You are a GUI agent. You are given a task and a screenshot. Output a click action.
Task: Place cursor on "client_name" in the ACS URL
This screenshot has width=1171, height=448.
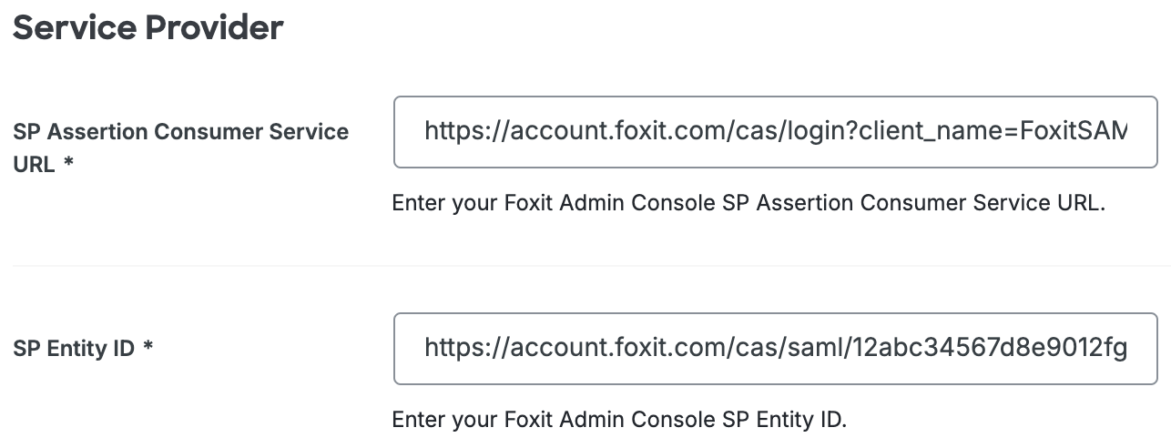pos(938,133)
